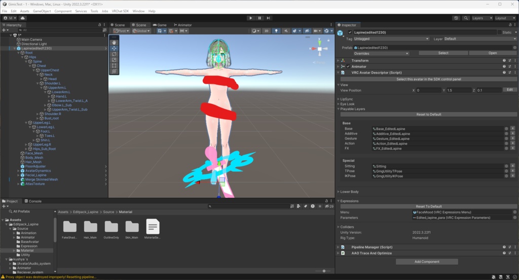Image resolution: width=519 pixels, height=280 pixels.
Task: Toggle Scene audio button
Action: click(x=286, y=31)
